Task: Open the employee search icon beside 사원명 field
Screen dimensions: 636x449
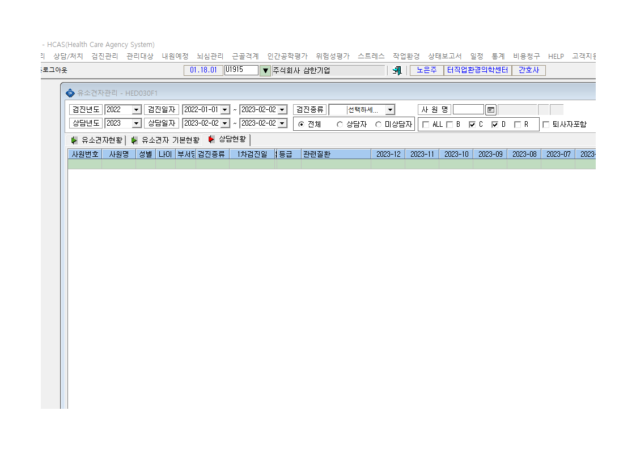Action: (491, 110)
